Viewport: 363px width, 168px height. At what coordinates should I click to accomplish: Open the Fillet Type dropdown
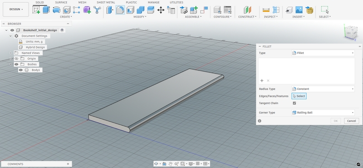tap(323, 53)
